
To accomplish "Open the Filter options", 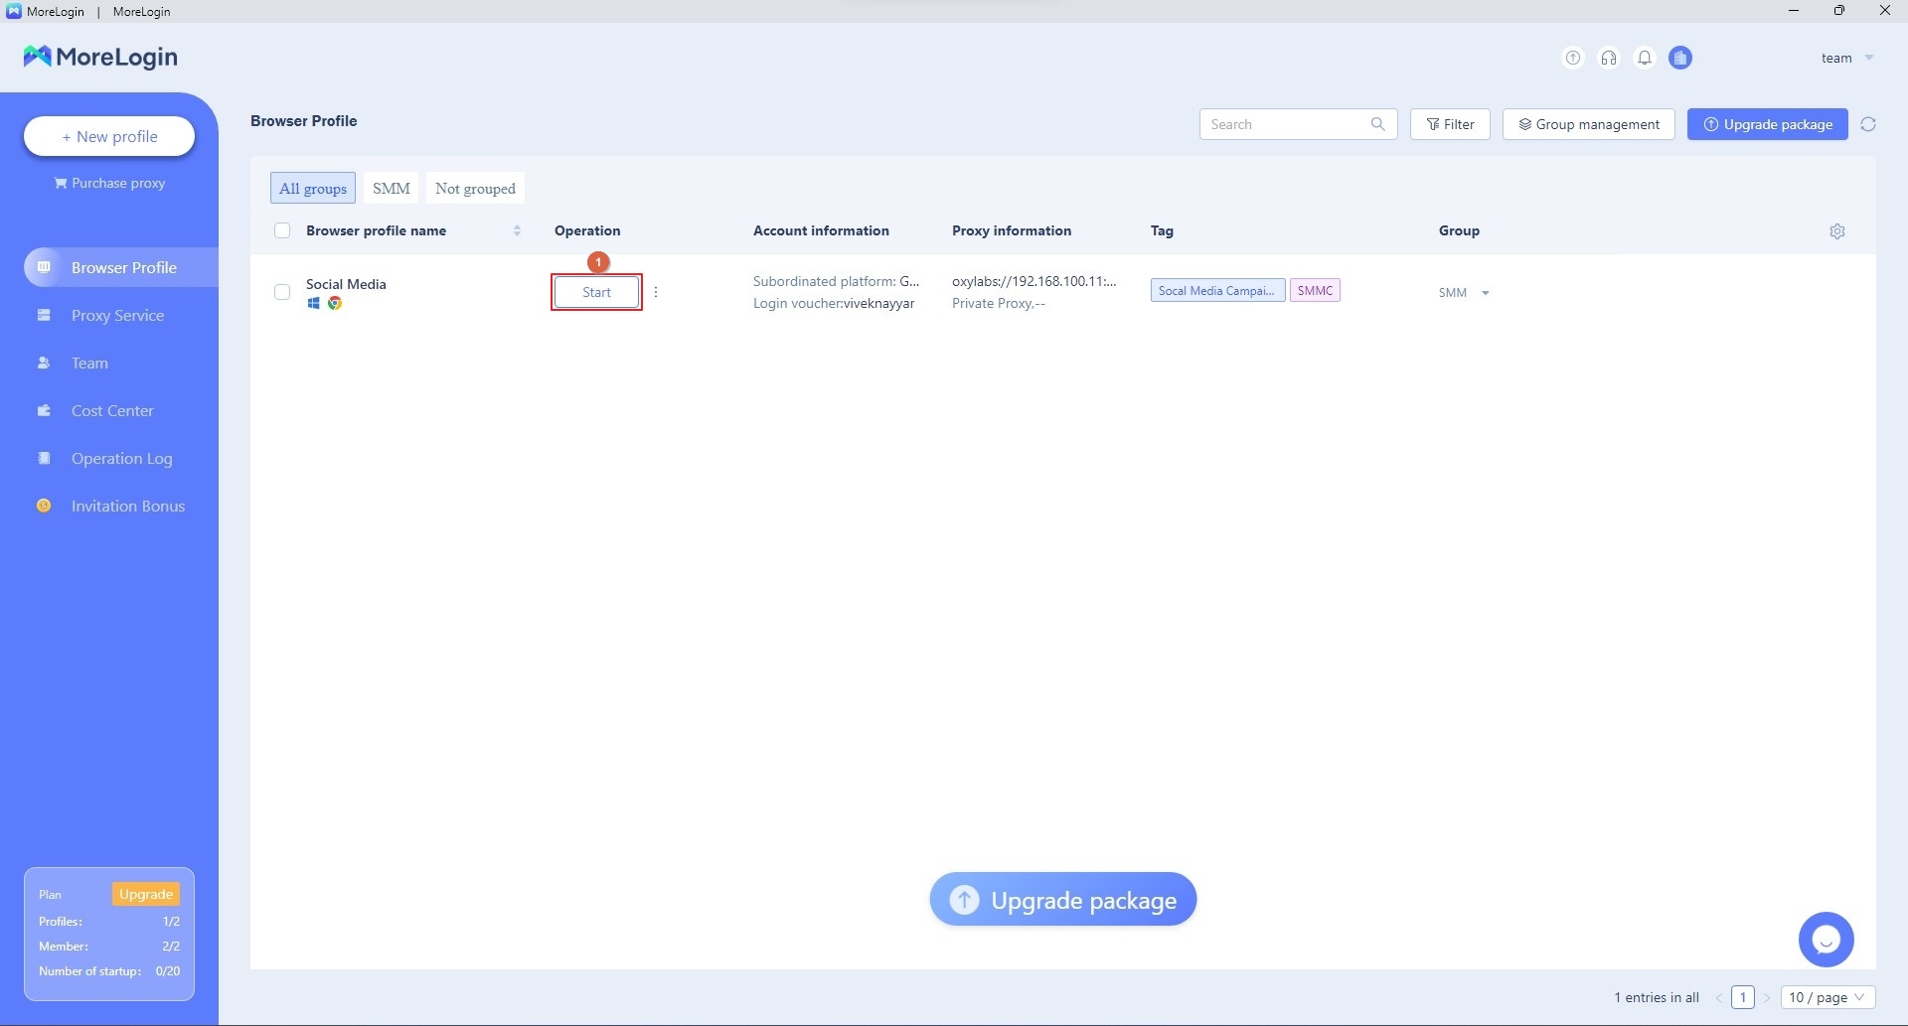I will [1450, 124].
